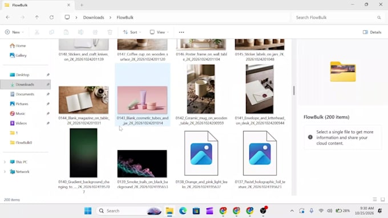Click the This PC monitor icon in address bar
The image size is (388, 218).
67,17
